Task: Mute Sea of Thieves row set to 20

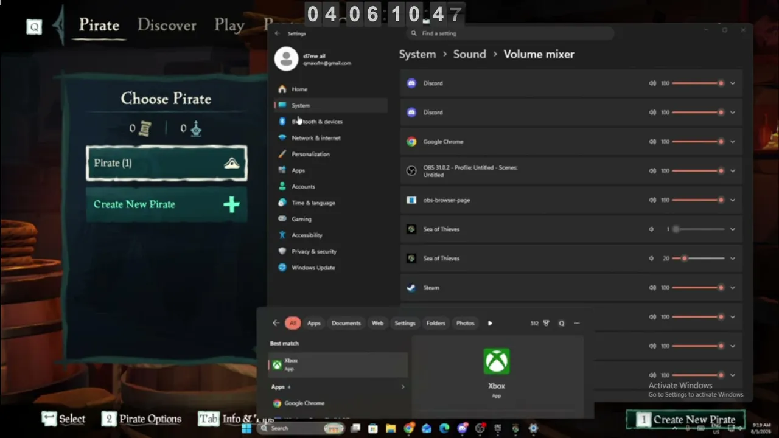Action: point(652,259)
